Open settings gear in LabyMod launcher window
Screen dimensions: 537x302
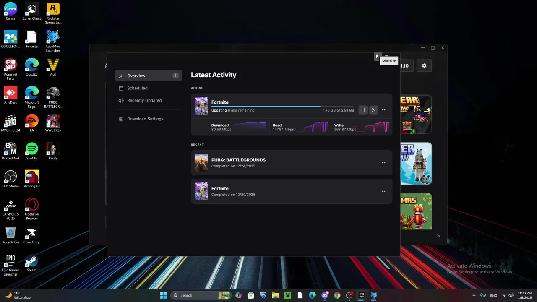click(424, 66)
